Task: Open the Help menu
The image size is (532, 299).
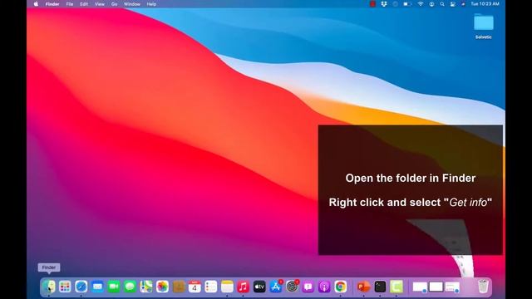Action: (151, 4)
